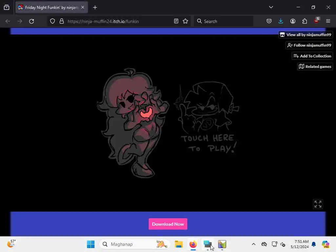Open the Downloads panel
Screen dimensions: 336x252
click(281, 21)
